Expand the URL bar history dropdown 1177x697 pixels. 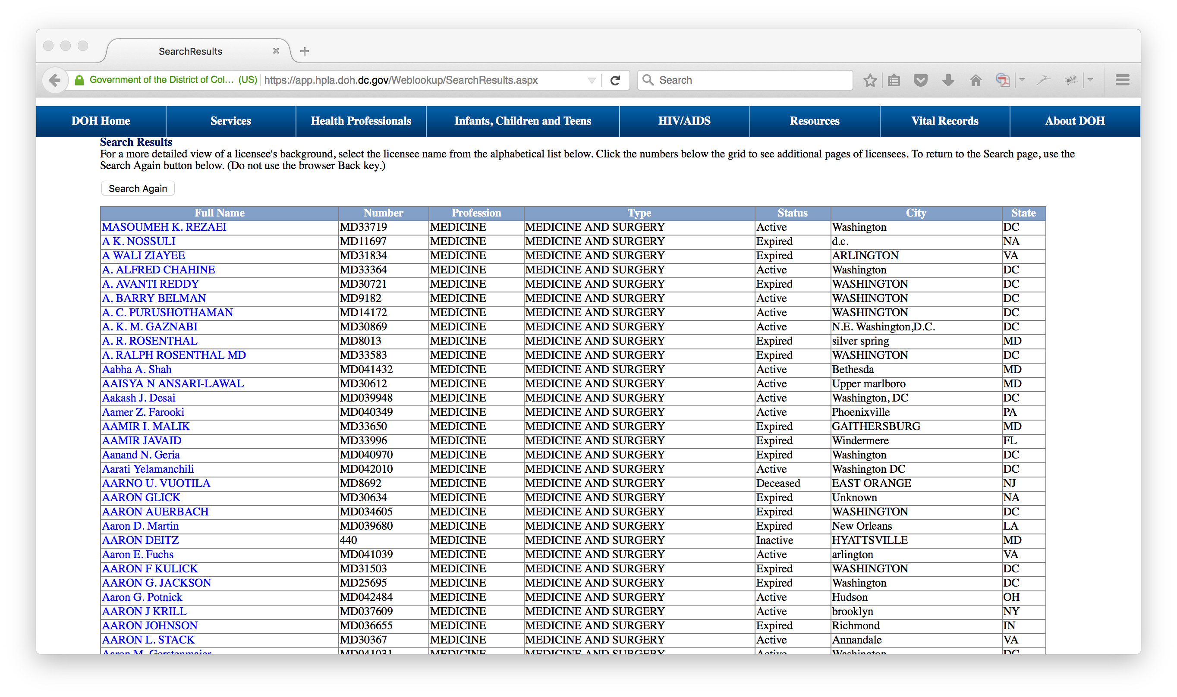[x=592, y=80]
